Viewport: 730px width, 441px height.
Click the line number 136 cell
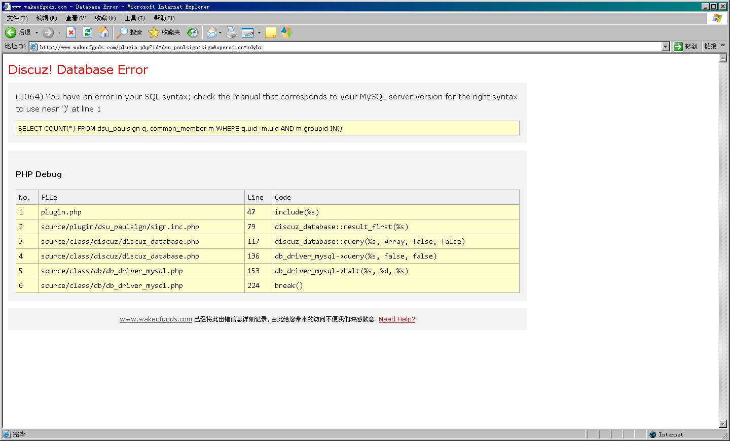258,256
